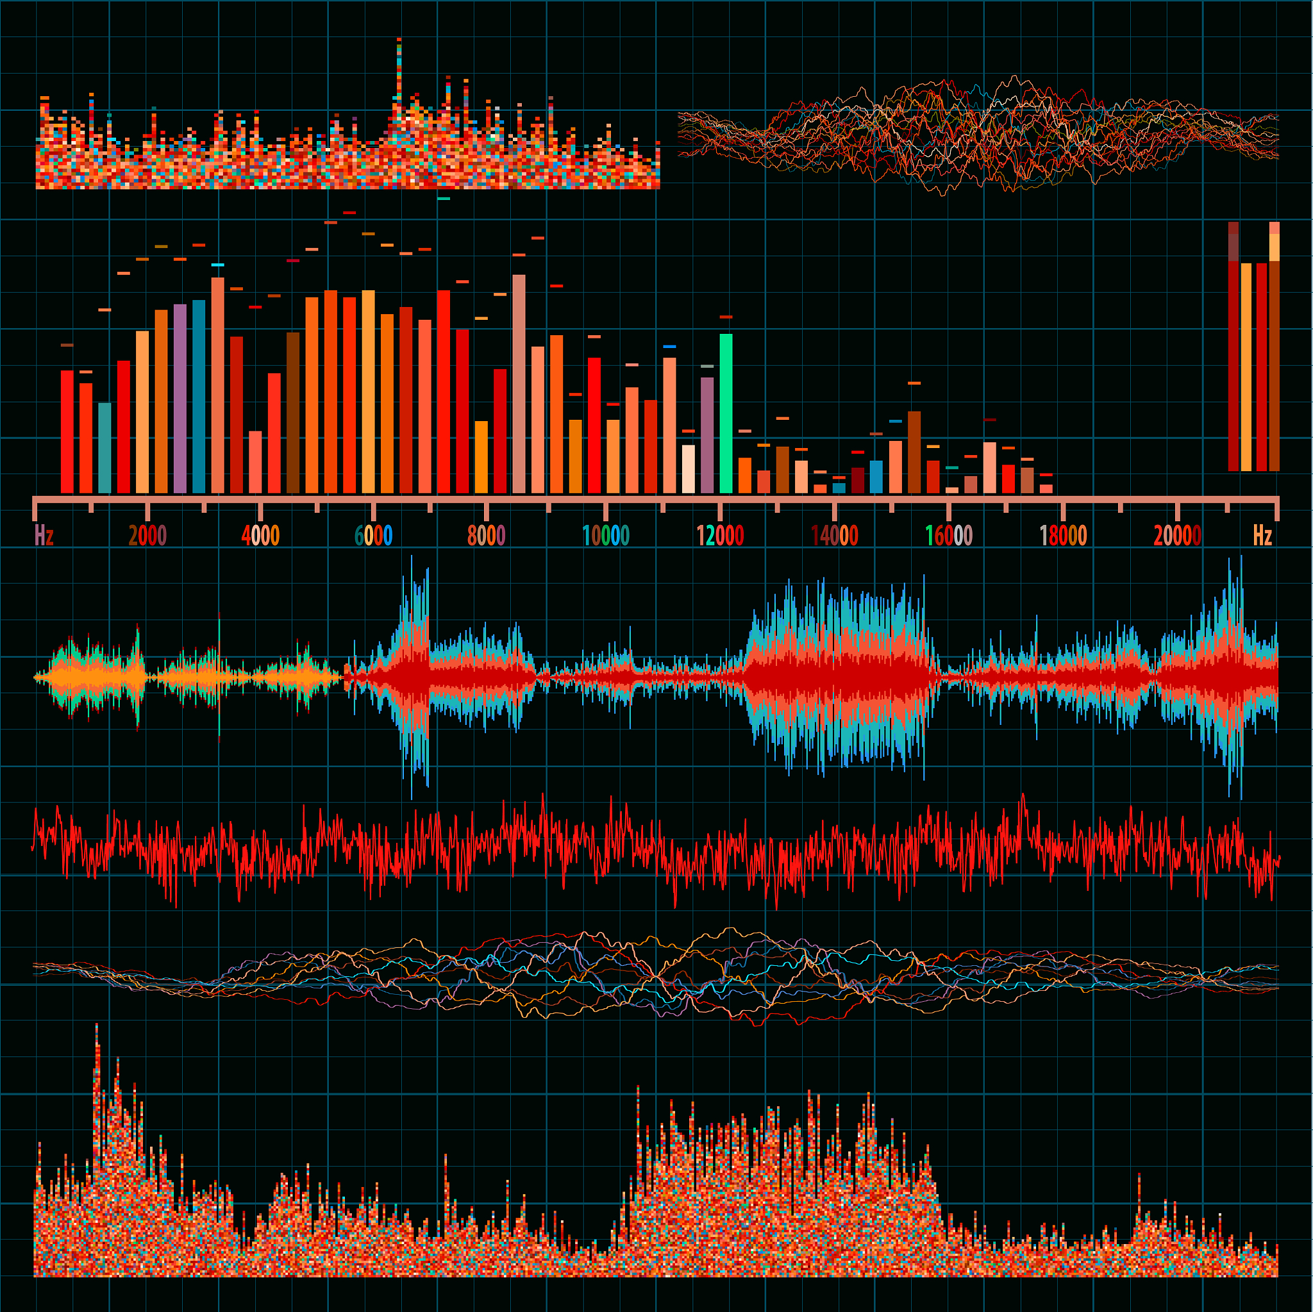Select the bright green spectrum bar near 12000
The width and height of the screenshot is (1313, 1312).
pyautogui.click(x=726, y=415)
